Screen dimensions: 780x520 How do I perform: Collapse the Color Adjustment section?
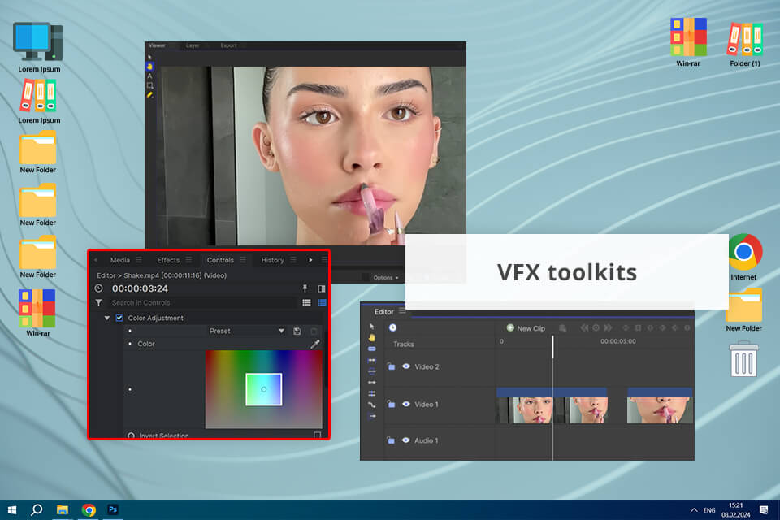pos(107,318)
